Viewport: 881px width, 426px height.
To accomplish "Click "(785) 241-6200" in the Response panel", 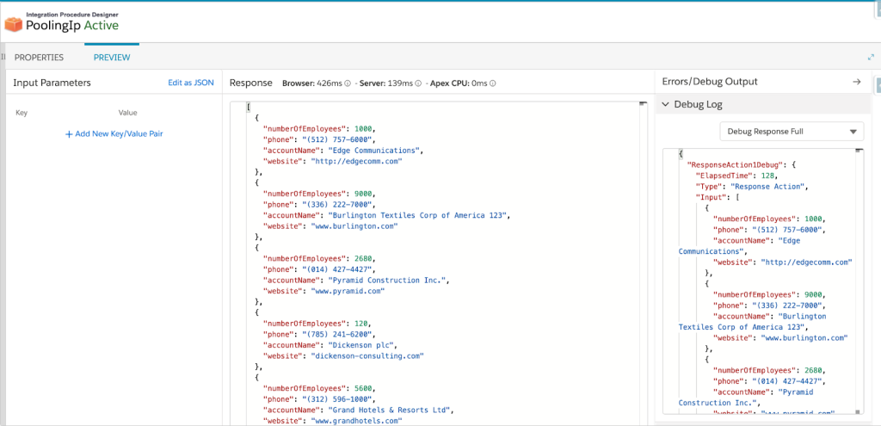I will tap(337, 335).
